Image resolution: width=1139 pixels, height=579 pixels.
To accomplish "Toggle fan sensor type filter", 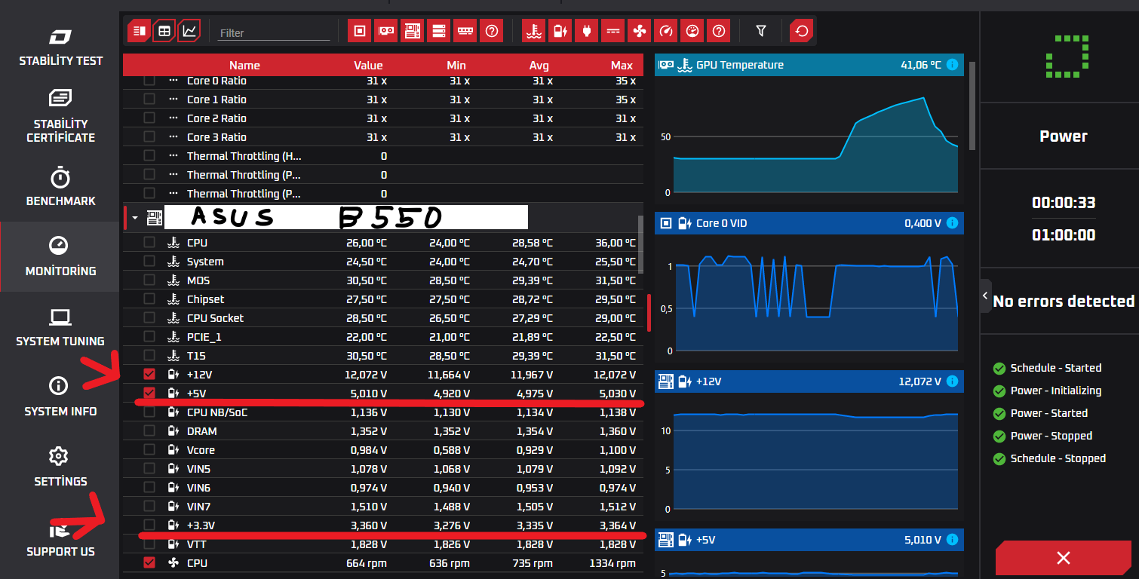I will click(640, 31).
